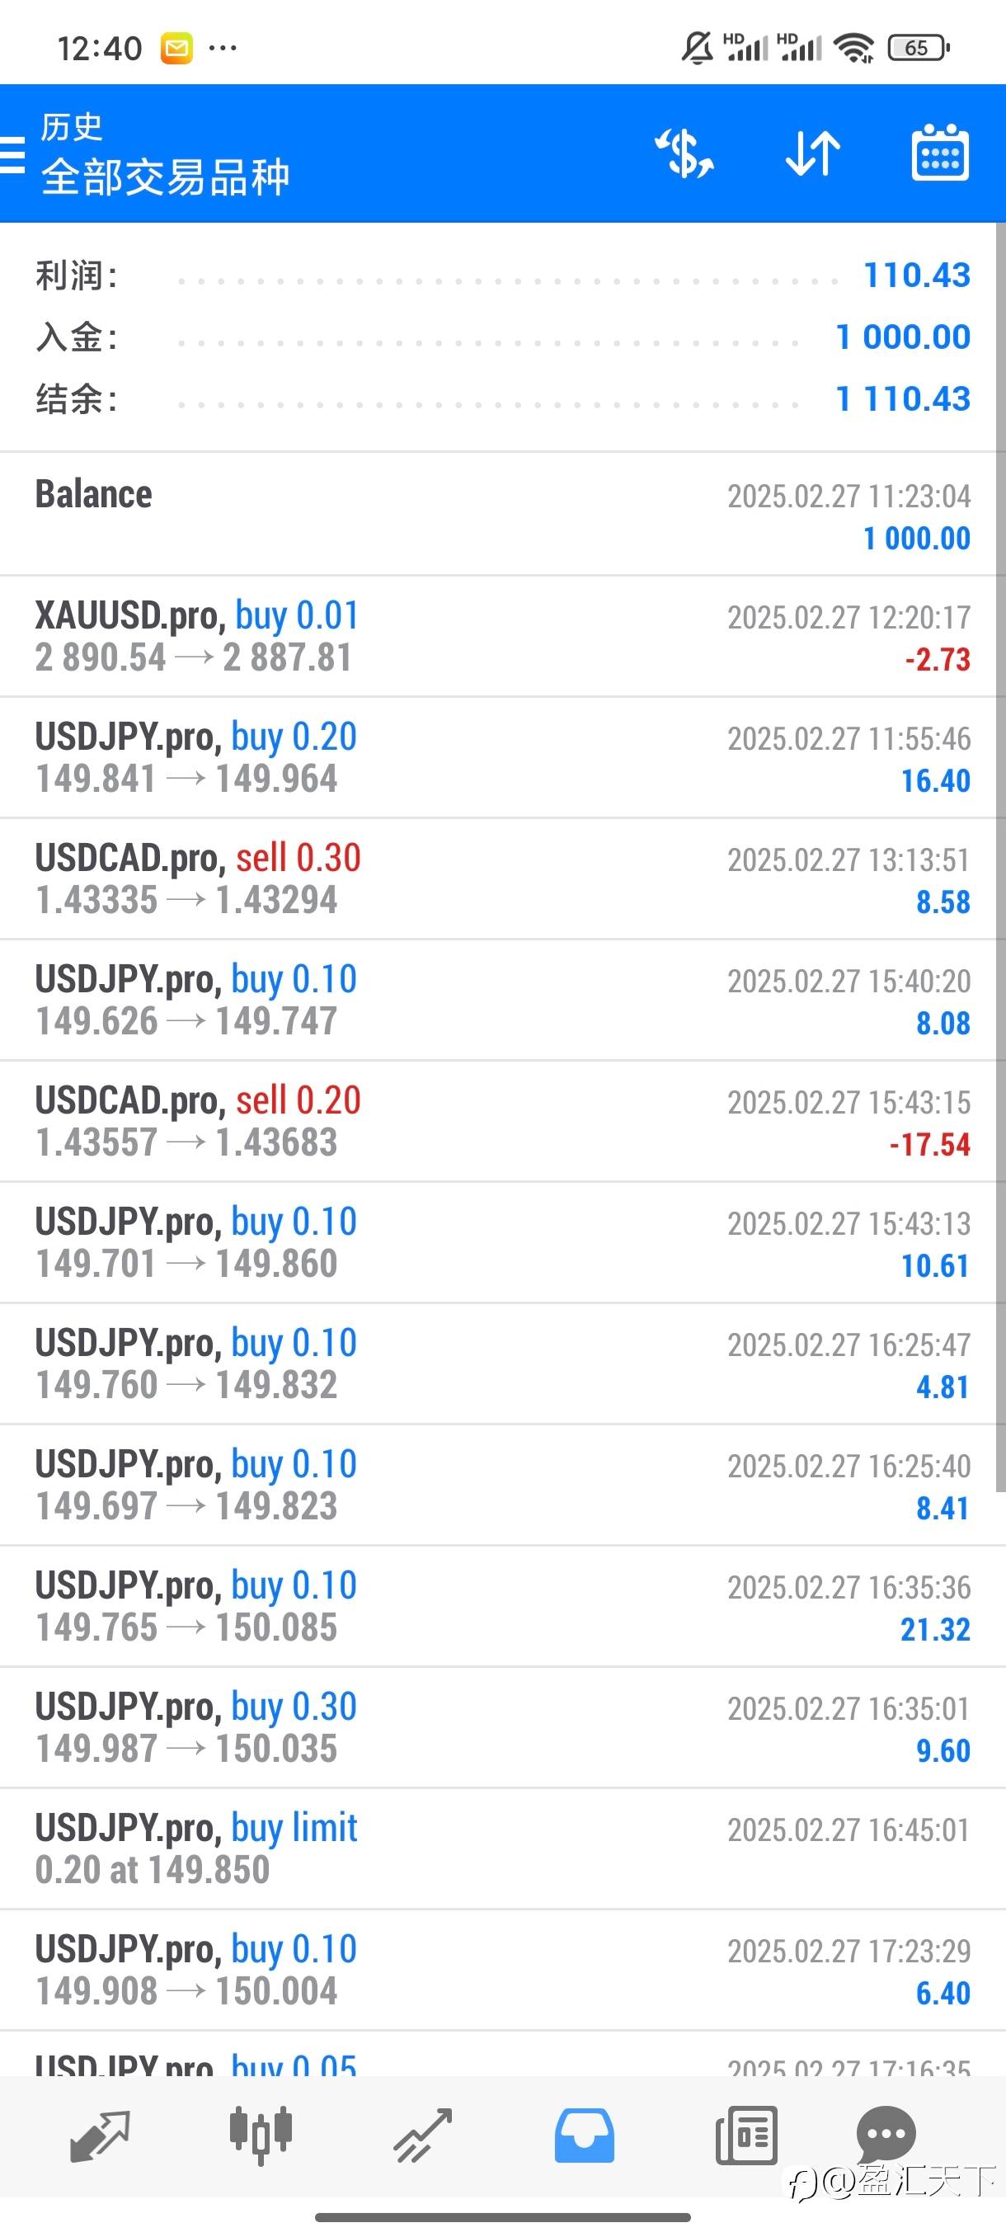Open the candlestick Chart tab
This screenshot has height=2237, width=1006.
click(x=261, y=2136)
